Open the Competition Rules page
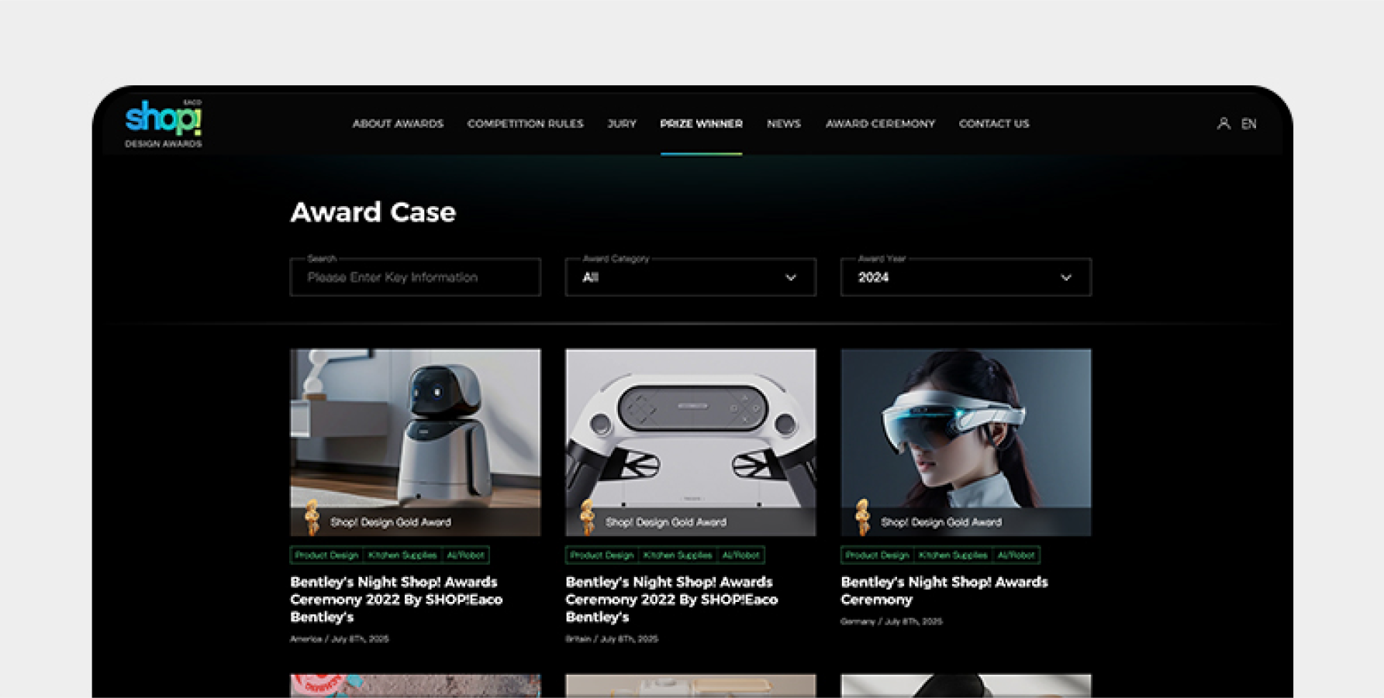This screenshot has width=1384, height=698. tap(525, 124)
